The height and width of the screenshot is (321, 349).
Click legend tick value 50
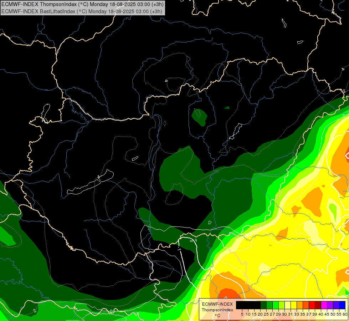pyautogui.click(x=333, y=314)
